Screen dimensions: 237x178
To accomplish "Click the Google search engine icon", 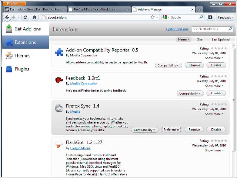I will point(164,17).
